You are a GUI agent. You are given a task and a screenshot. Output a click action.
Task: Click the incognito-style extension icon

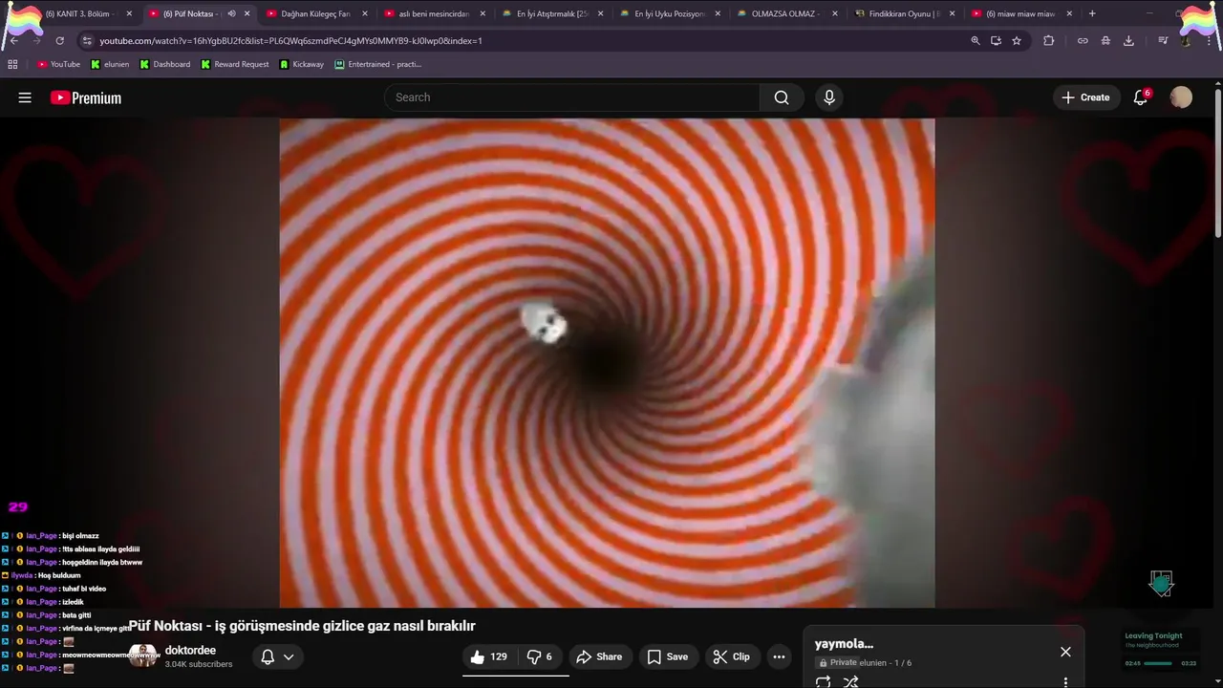[1105, 40]
